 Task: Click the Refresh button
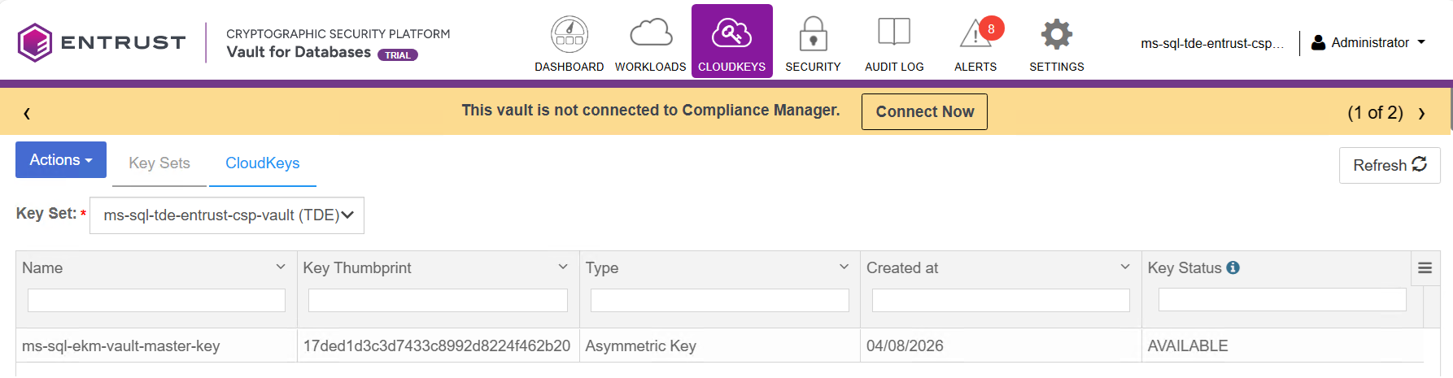[x=1390, y=165]
